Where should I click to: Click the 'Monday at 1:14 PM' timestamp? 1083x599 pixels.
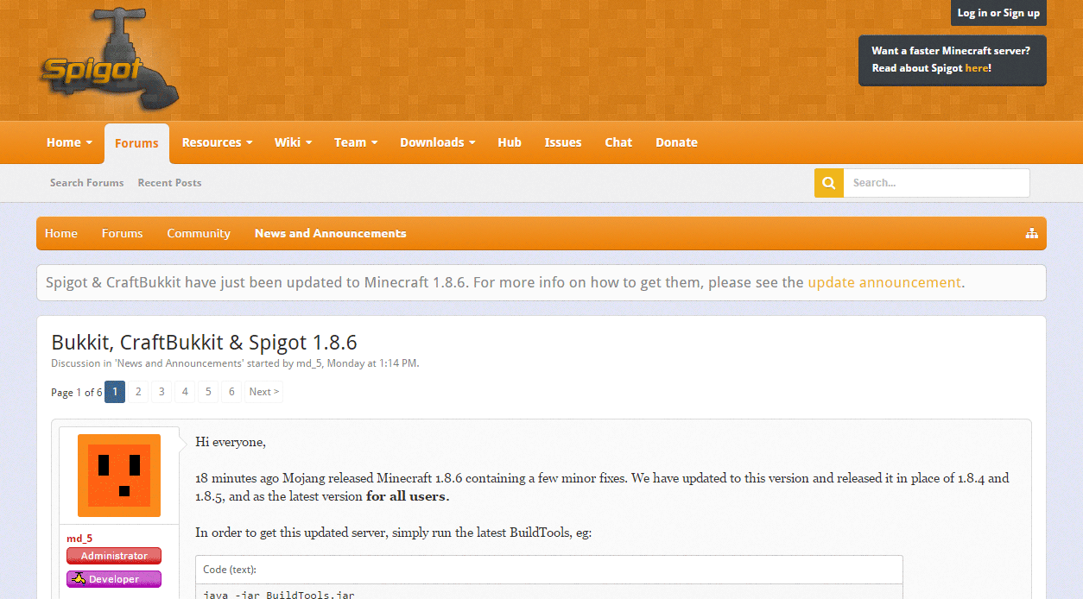pos(372,363)
